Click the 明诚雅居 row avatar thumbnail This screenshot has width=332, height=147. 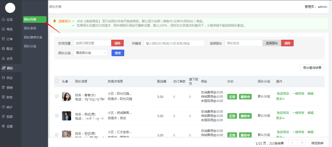click(x=67, y=116)
